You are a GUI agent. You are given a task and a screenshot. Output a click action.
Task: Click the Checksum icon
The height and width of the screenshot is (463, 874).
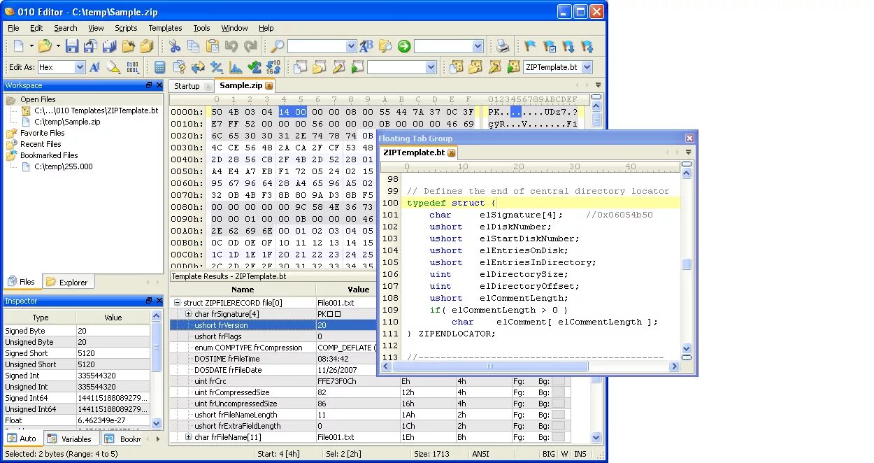click(x=255, y=67)
